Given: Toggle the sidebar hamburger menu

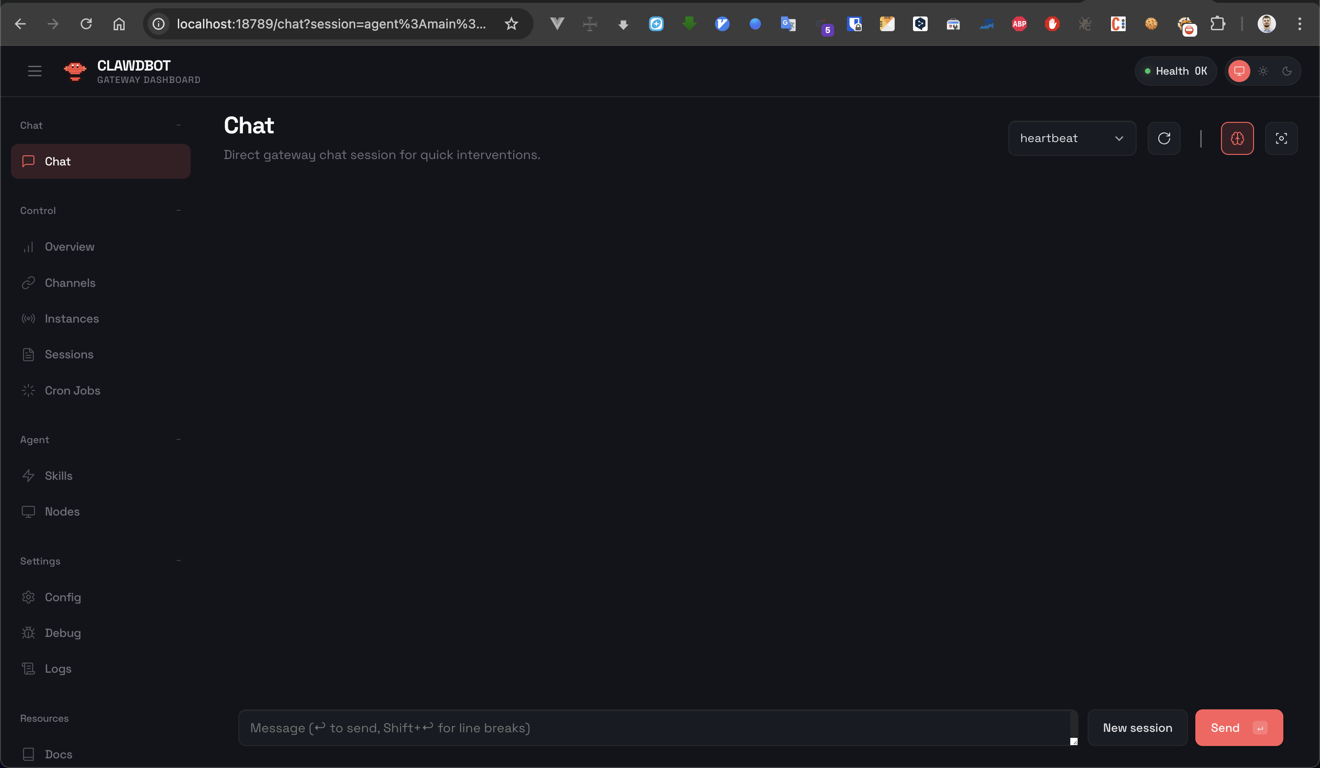Looking at the screenshot, I should [x=34, y=71].
